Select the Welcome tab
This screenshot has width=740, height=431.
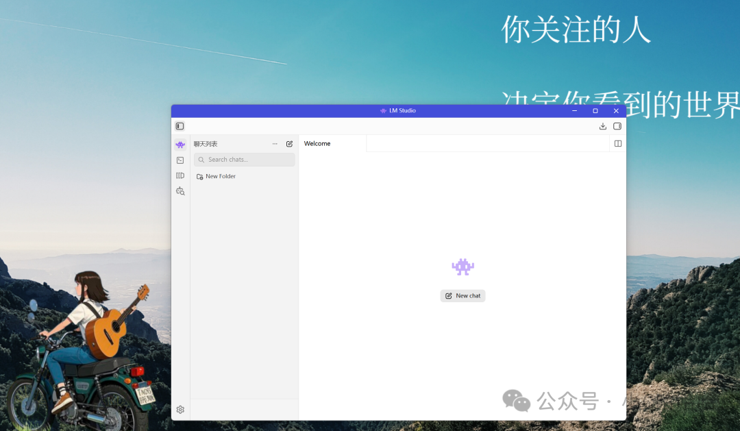pyautogui.click(x=332, y=143)
